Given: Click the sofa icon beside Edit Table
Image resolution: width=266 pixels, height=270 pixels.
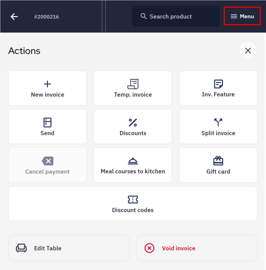Looking at the screenshot, I should pos(21,248).
